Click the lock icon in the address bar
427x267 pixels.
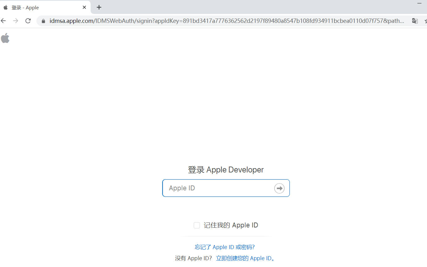43,21
